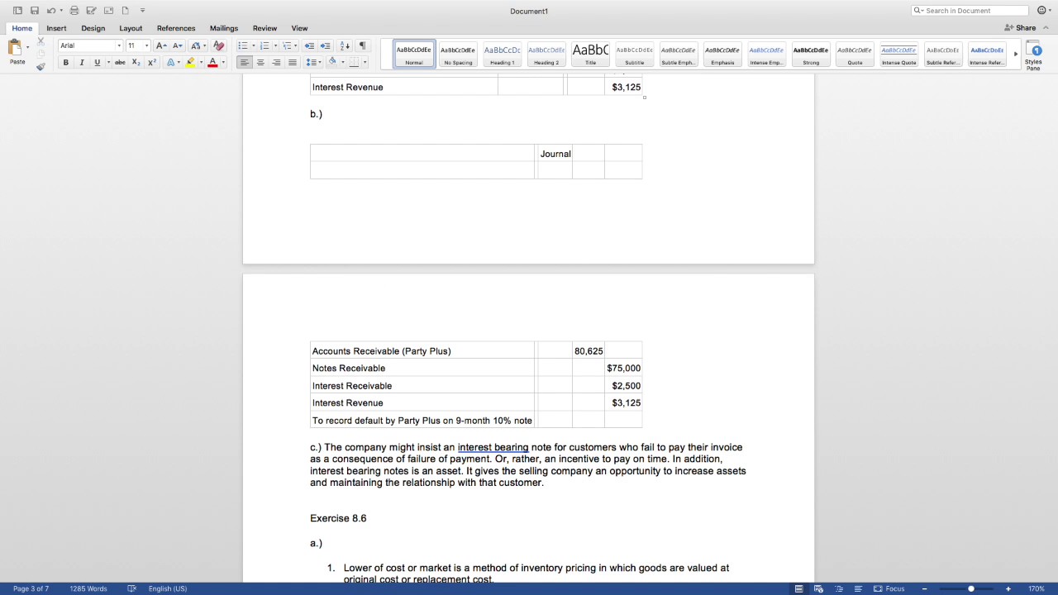Open the font name dropdown (Arial)
The width and height of the screenshot is (1058, 595).
[x=119, y=45]
